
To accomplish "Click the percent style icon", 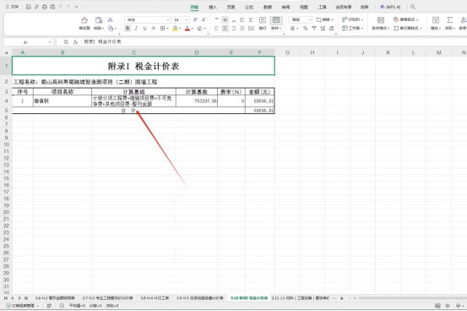I will pyautogui.click(x=305, y=29).
